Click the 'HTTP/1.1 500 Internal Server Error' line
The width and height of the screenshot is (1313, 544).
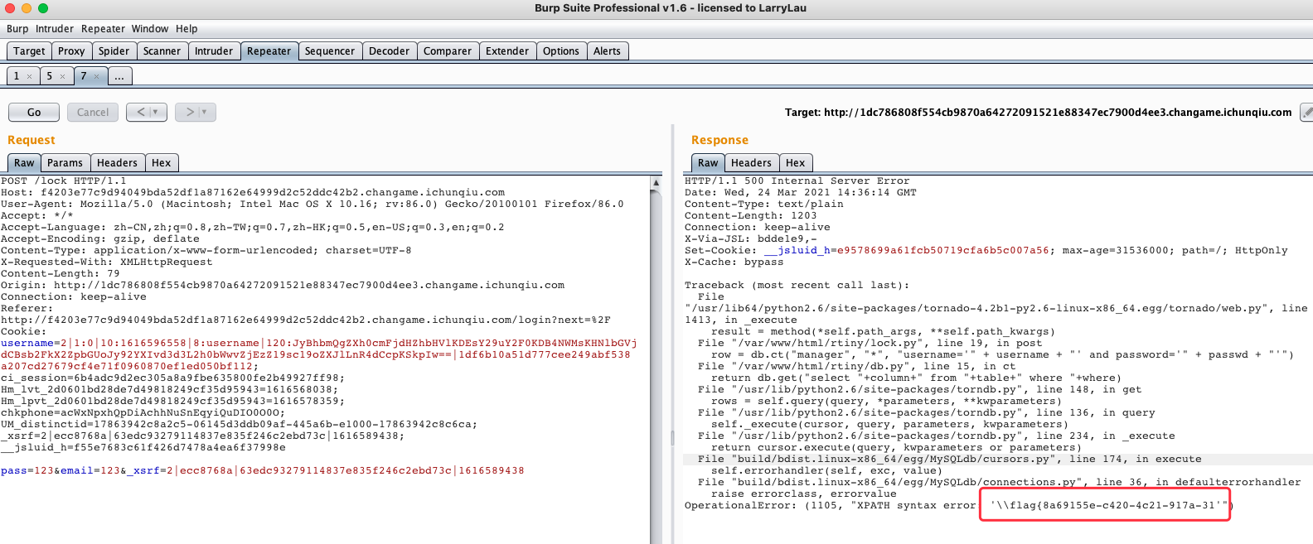click(x=797, y=181)
